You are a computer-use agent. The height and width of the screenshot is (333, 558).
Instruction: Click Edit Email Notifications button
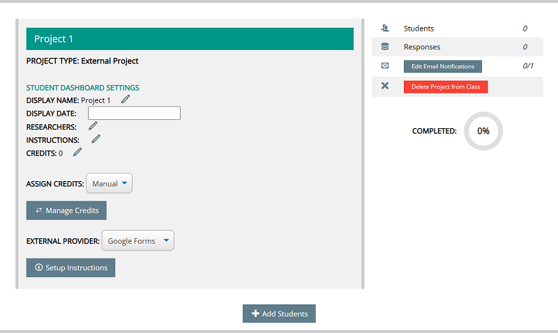442,67
